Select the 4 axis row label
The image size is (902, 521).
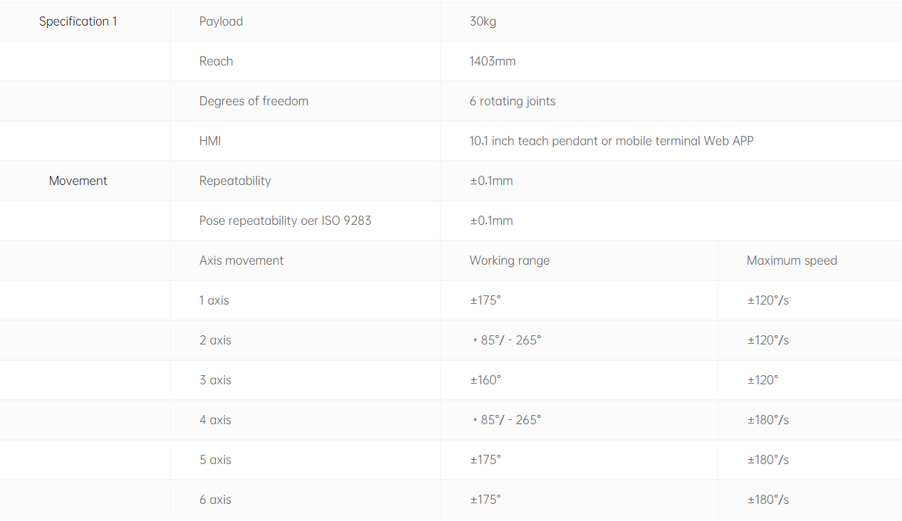coord(216,420)
